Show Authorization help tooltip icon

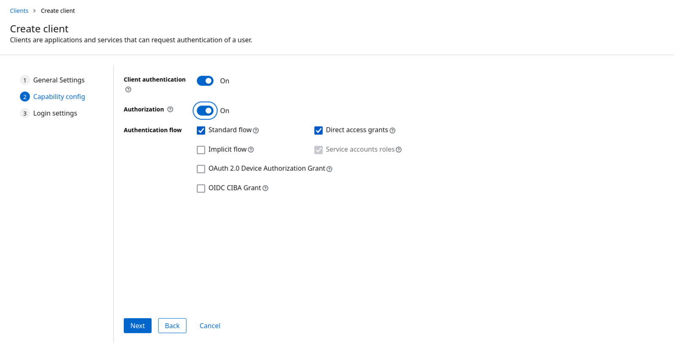click(x=170, y=109)
